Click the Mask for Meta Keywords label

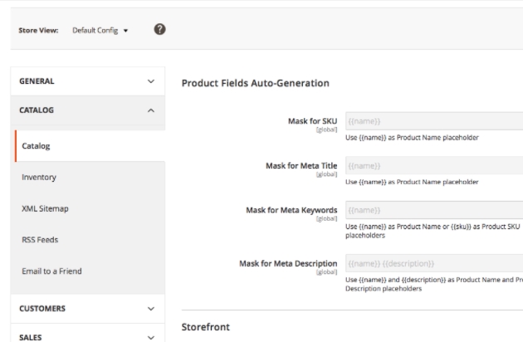pos(291,210)
